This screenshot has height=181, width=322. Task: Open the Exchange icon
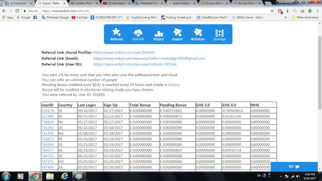pyautogui.click(x=219, y=35)
